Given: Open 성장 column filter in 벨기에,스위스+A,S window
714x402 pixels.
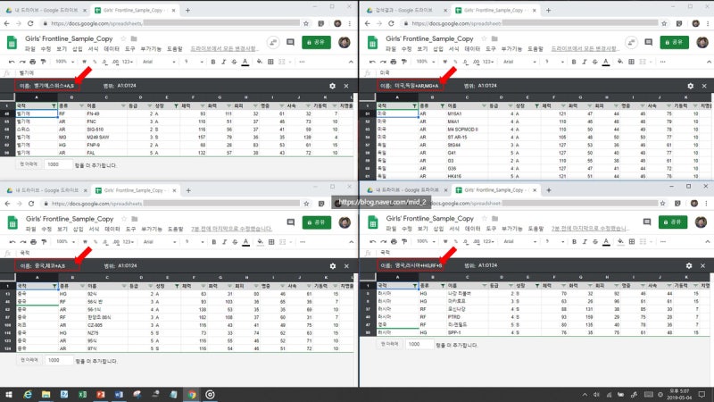Looking at the screenshot, I should pos(176,105).
